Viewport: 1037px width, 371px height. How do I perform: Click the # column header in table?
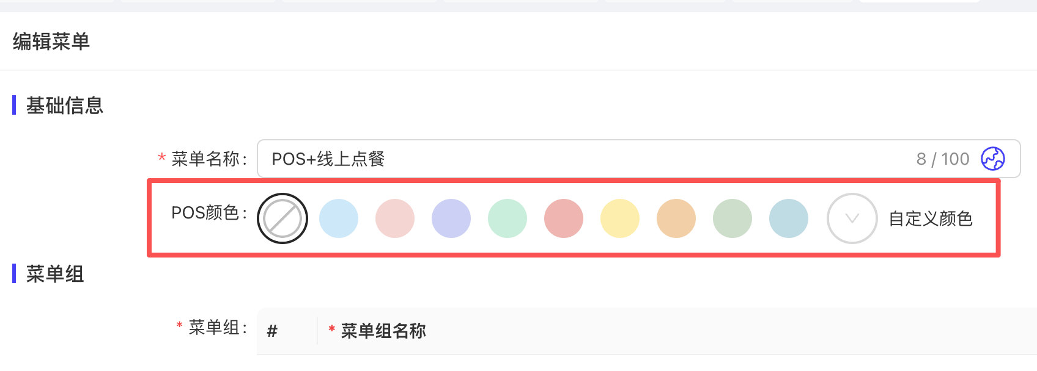point(273,331)
